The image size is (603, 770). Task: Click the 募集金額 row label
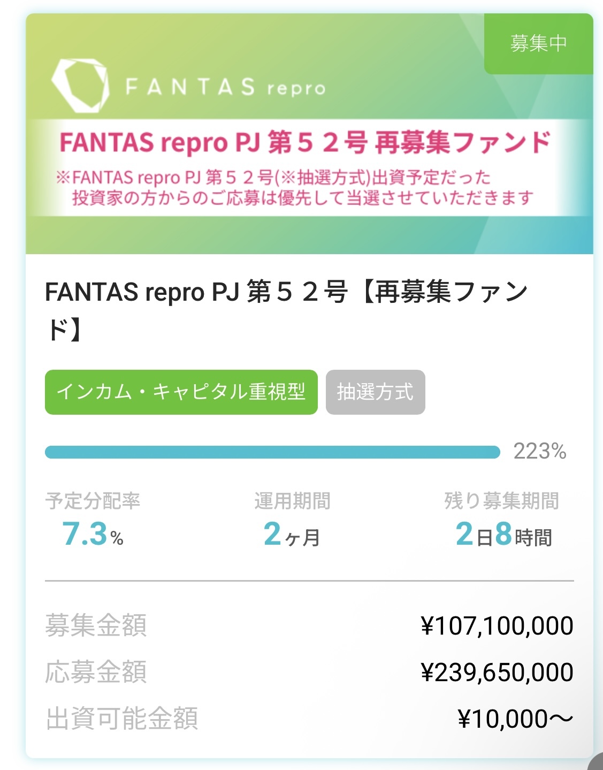coord(96,625)
